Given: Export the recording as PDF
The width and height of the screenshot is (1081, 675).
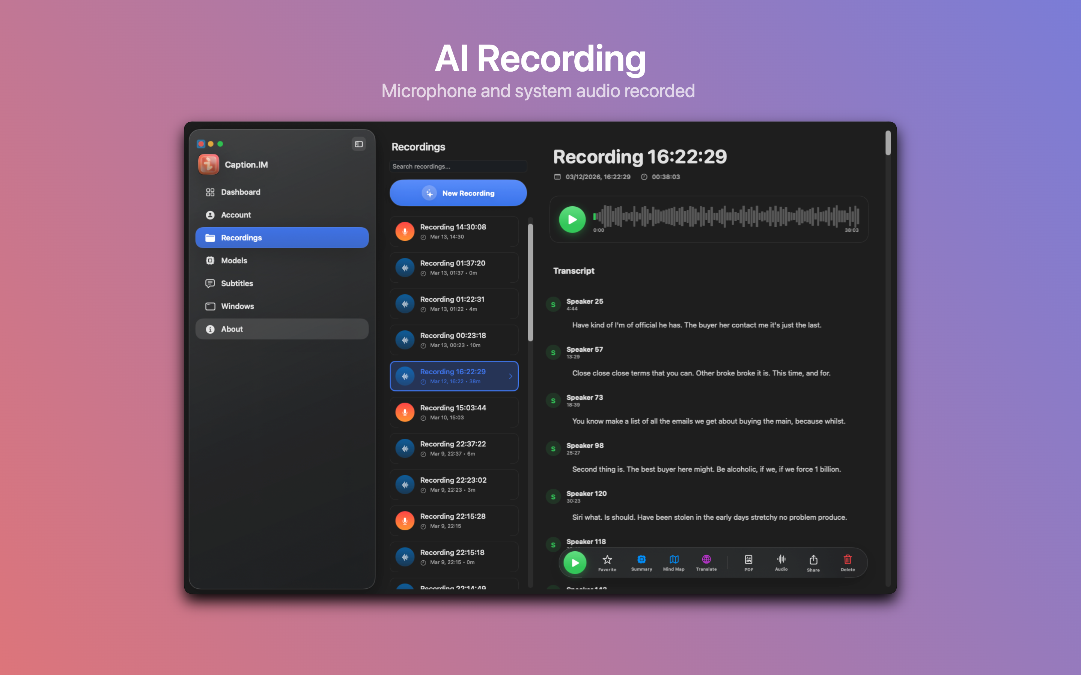Looking at the screenshot, I should click(x=748, y=562).
